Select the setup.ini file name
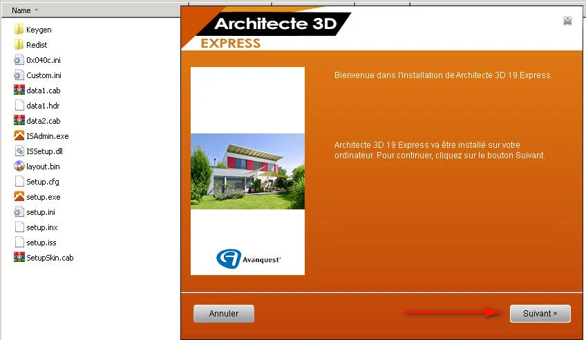 41,212
